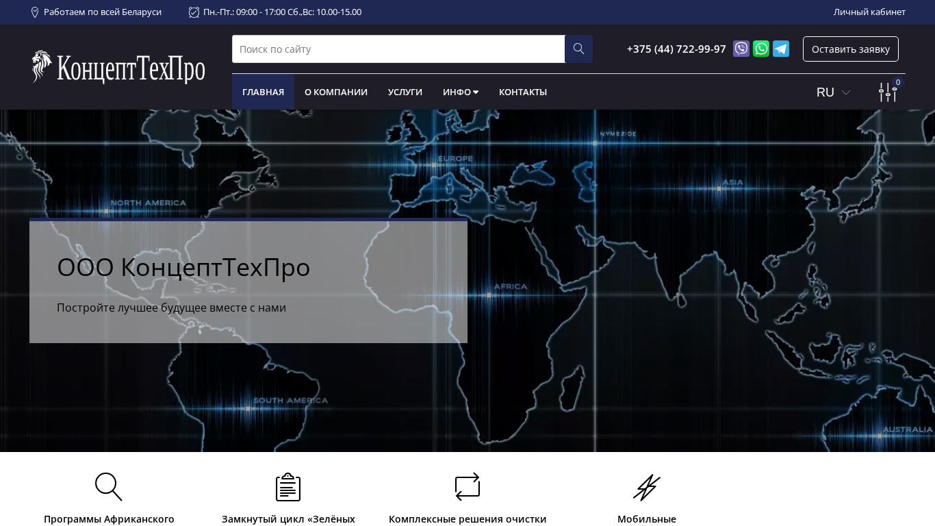Click Постройте лучшее будущее вместе с нами text
Screen dimensions: 935x526
pos(171,308)
